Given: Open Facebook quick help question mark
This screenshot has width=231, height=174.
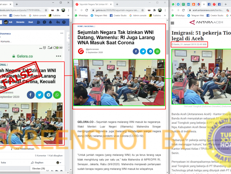Looking at the screenshot, I should (x=64, y=22).
